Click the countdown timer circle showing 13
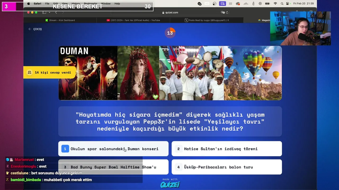This screenshot has height=190, width=339. [170, 33]
